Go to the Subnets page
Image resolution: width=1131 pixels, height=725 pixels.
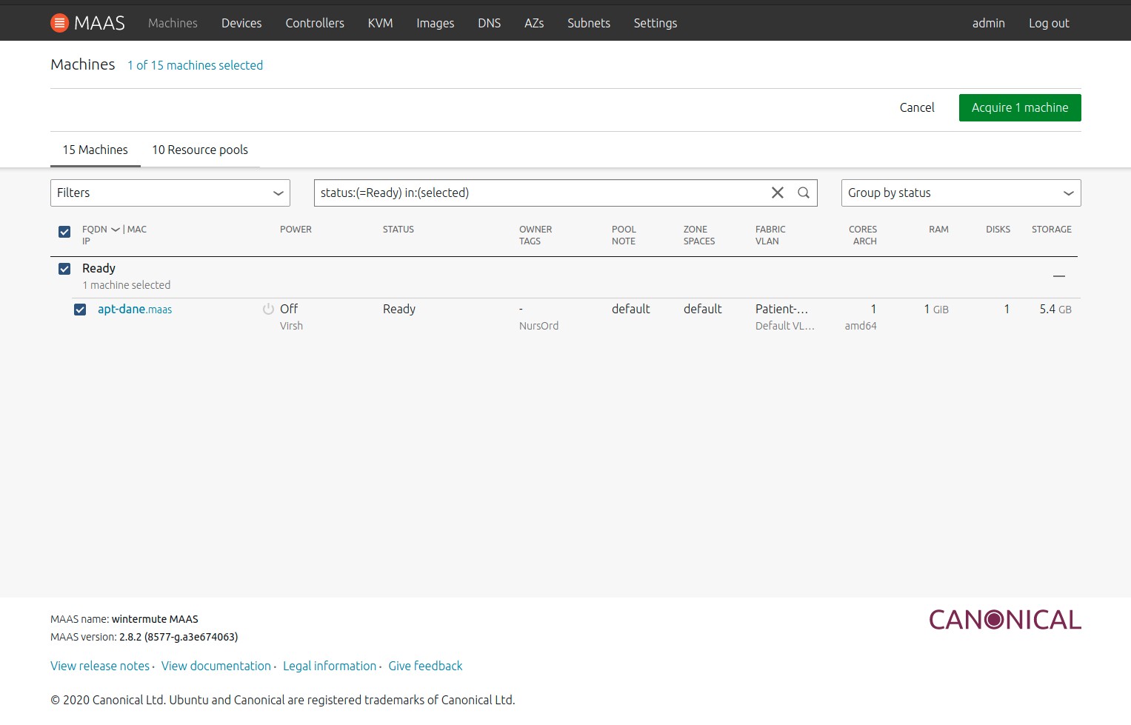pos(588,23)
